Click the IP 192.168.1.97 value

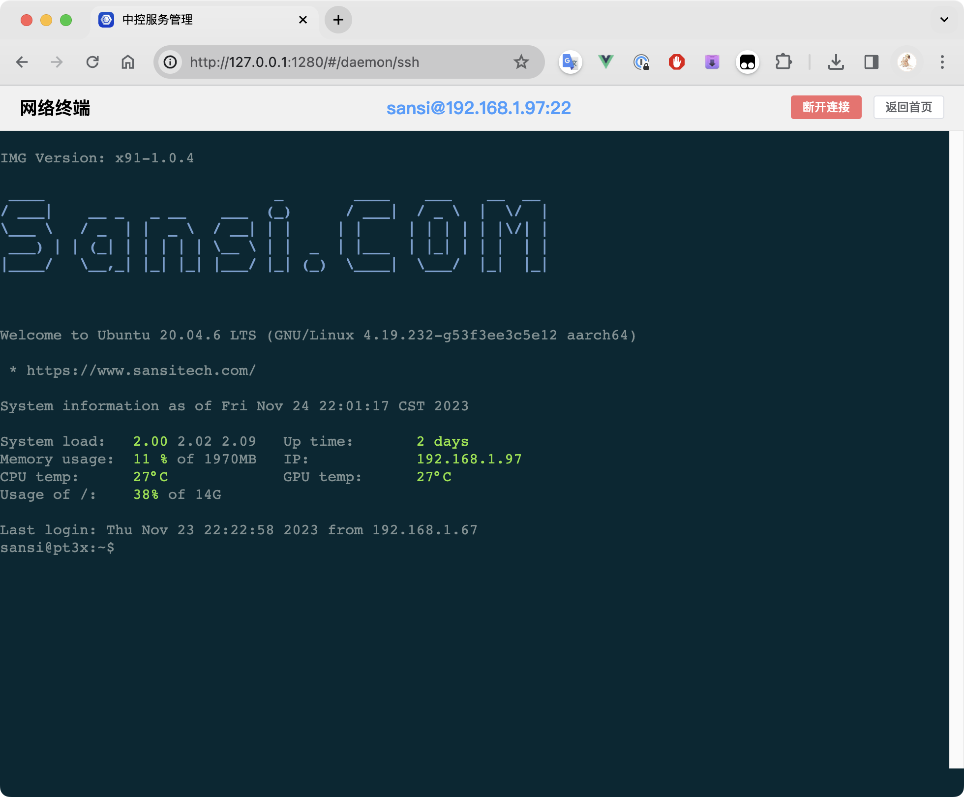pos(469,459)
